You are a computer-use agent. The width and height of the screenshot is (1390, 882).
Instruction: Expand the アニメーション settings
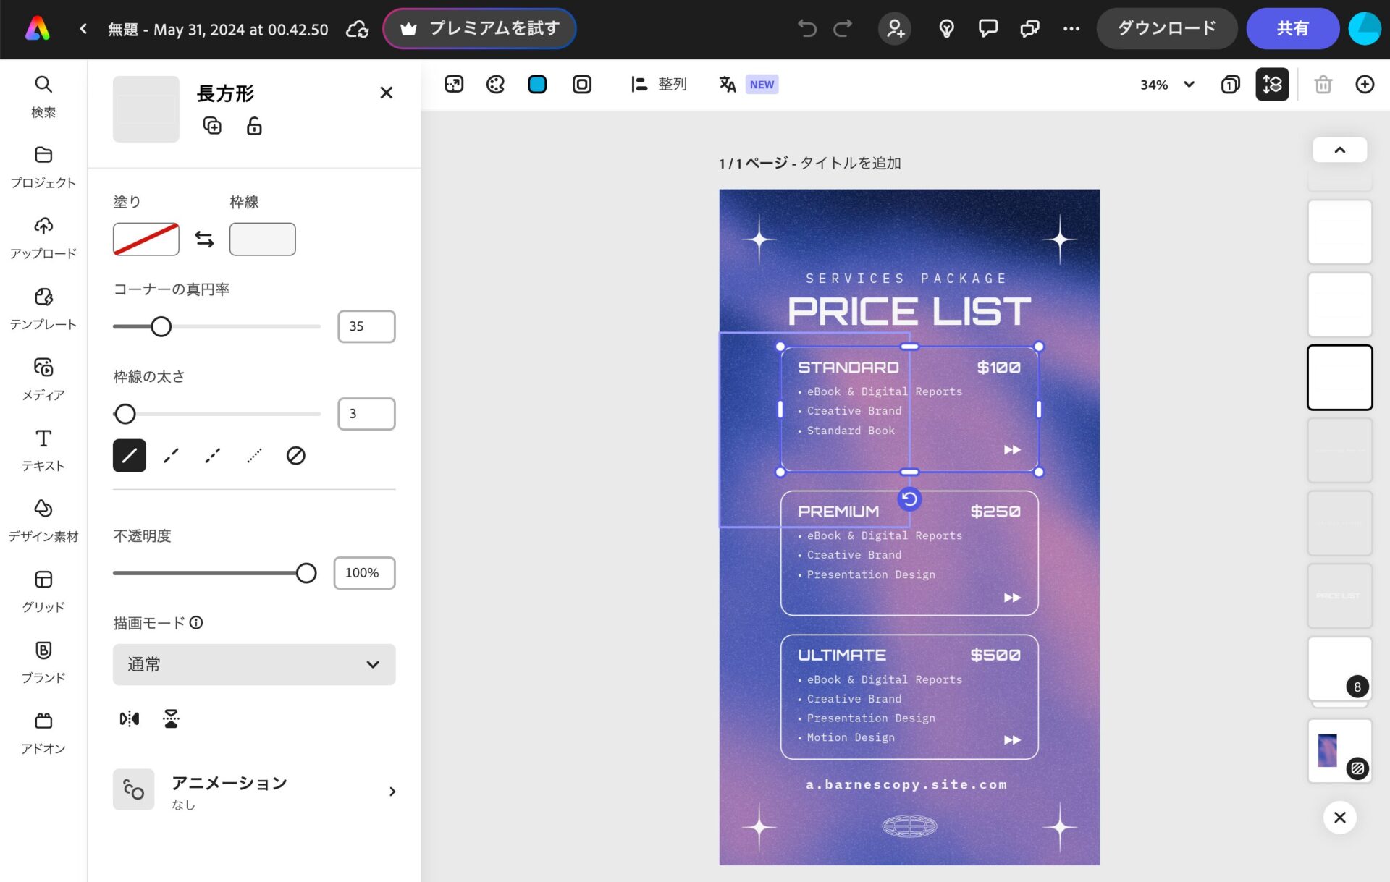(x=392, y=792)
